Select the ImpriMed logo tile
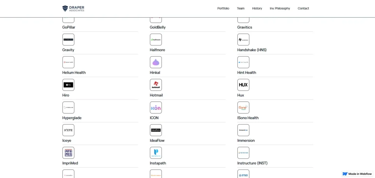Image resolution: width=375 pixels, height=178 pixels. coord(68,153)
